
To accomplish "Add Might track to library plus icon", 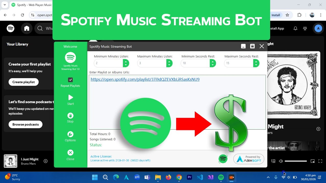I will point(318,129).
